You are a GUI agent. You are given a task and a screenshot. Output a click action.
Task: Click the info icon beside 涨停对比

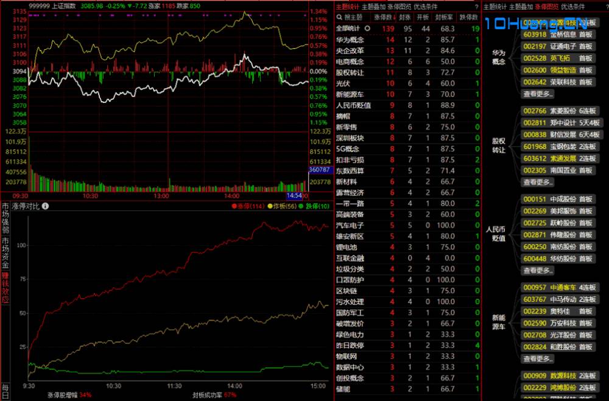pyautogui.click(x=46, y=206)
